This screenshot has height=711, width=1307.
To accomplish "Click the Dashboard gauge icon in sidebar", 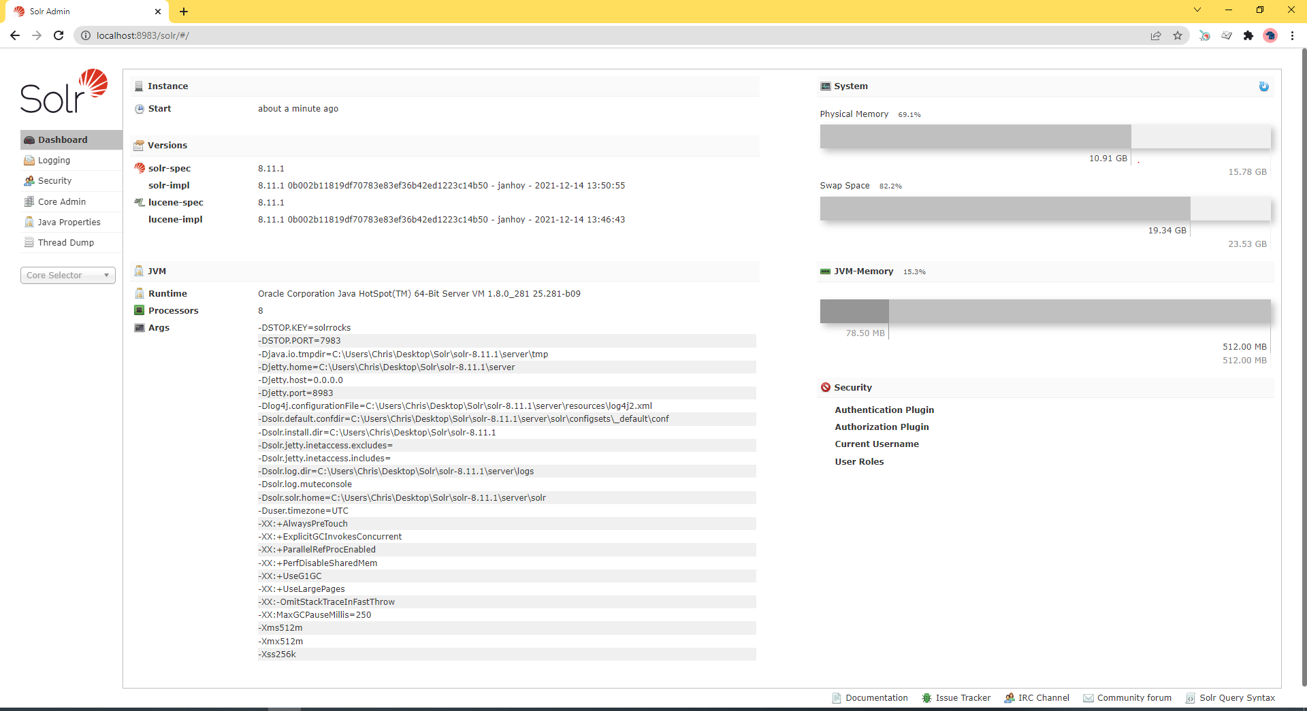I will coord(29,140).
